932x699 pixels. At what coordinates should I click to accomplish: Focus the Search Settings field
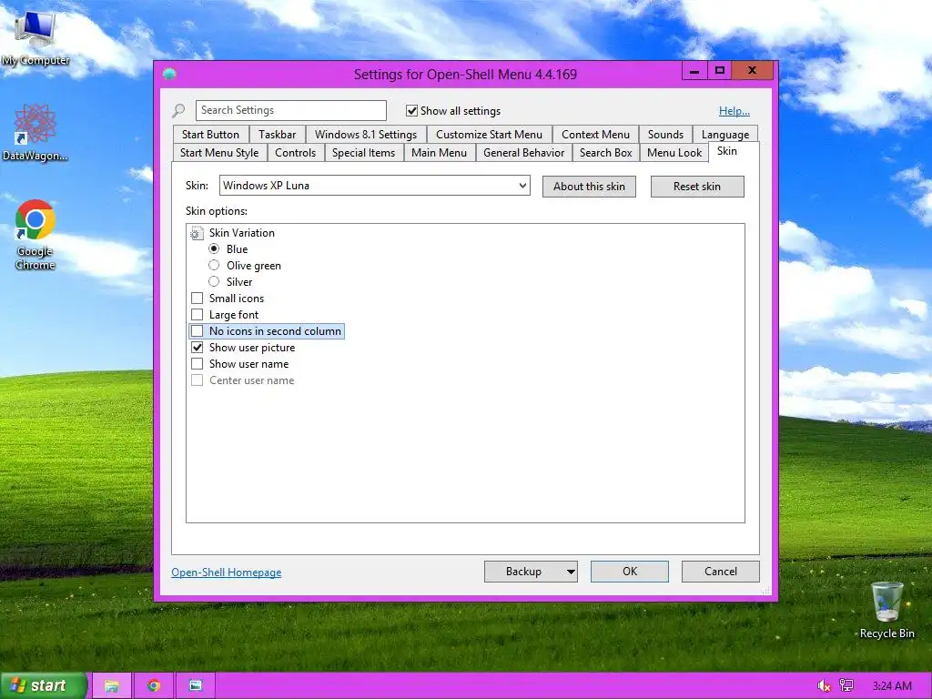(x=291, y=110)
